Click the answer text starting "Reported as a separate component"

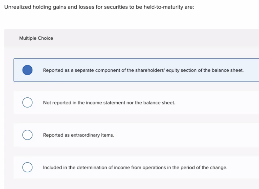pos(143,70)
